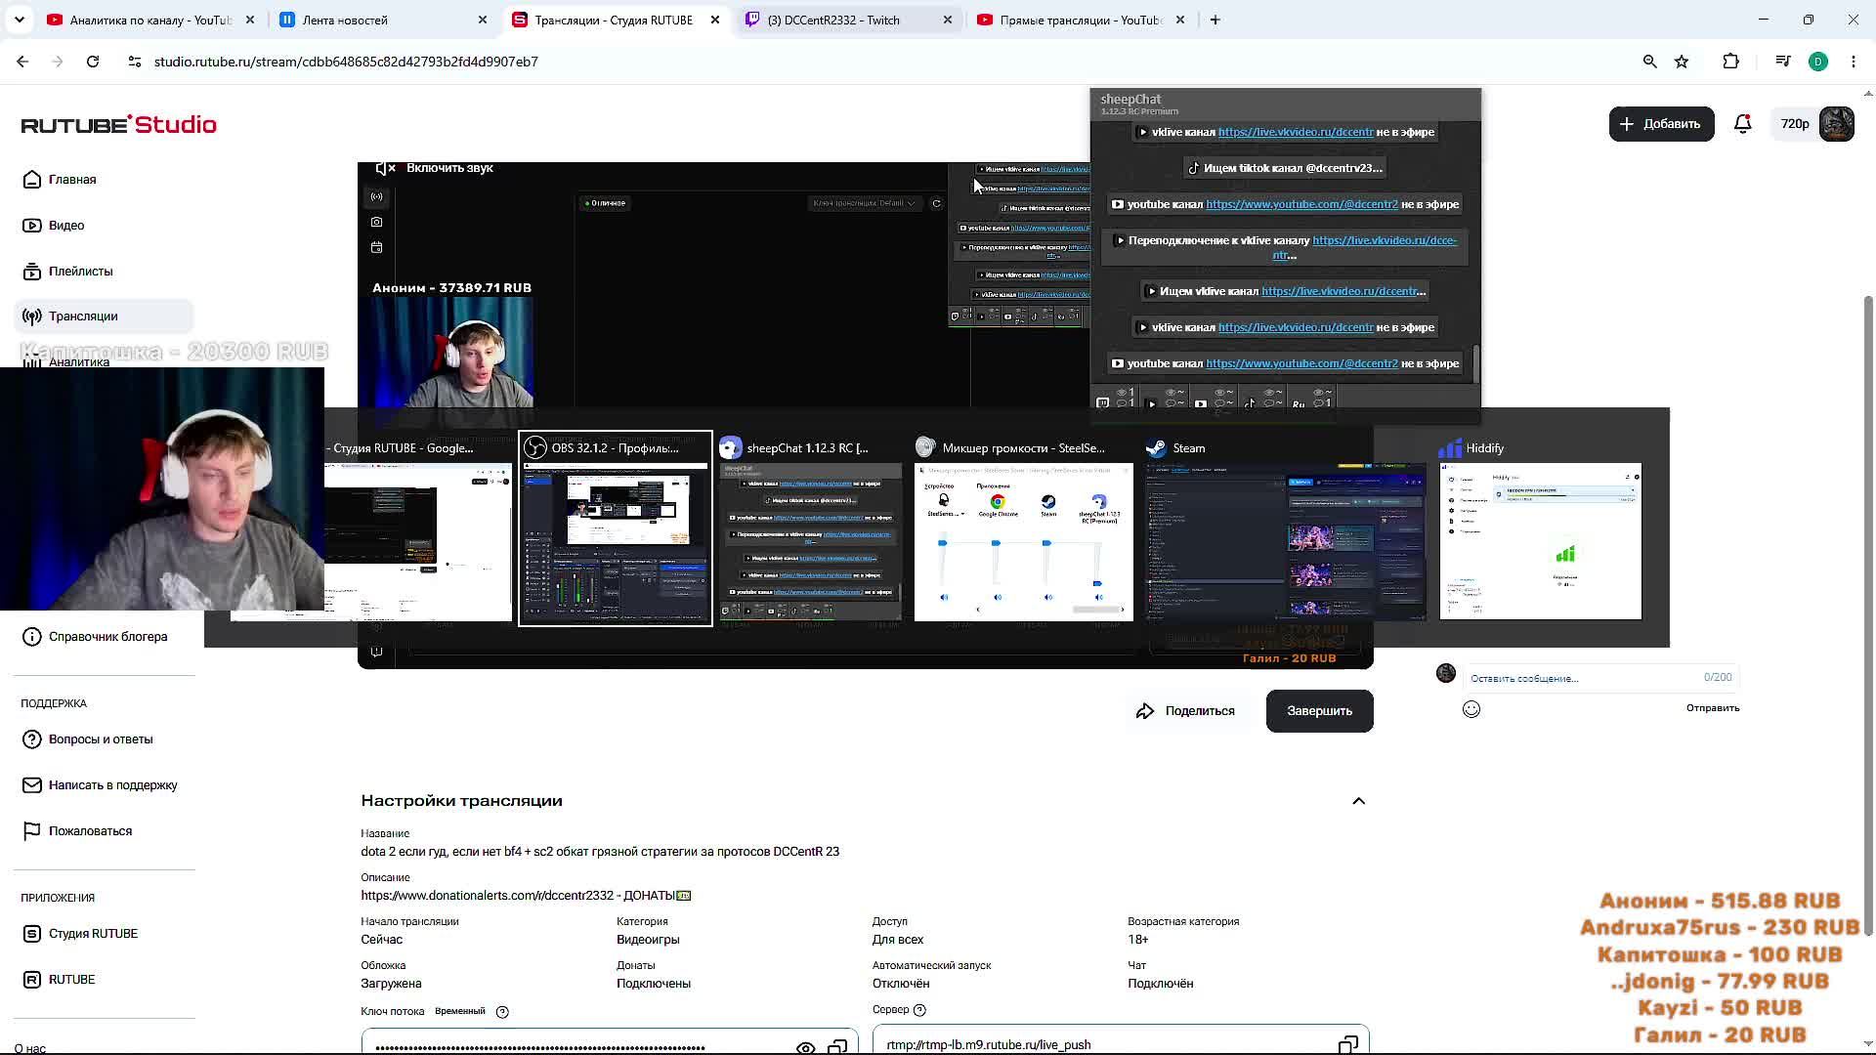The height and width of the screenshot is (1055, 1876).
Task: Unmute the stream preview with the speaker icon
Action: pos(386,168)
